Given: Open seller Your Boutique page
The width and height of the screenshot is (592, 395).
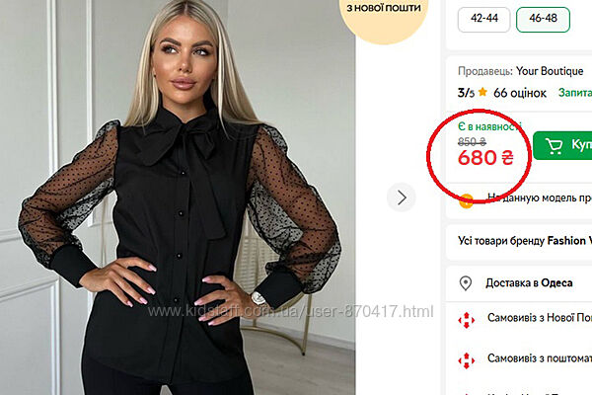Looking at the screenshot, I should click(x=550, y=71).
